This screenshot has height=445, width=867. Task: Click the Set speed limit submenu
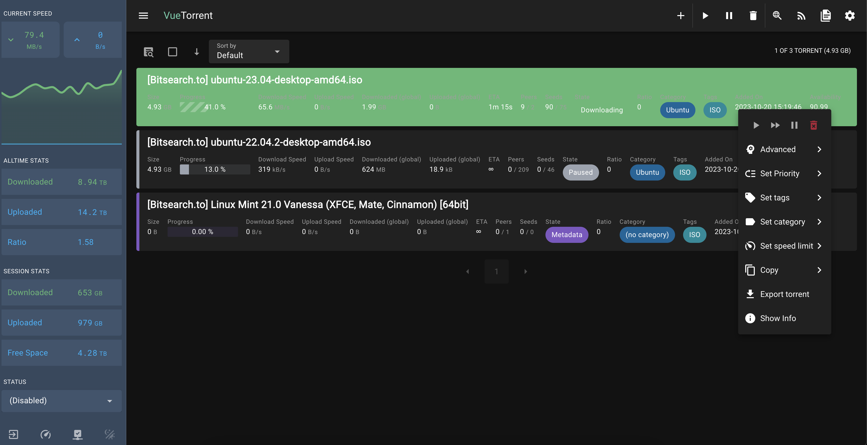[x=786, y=245]
